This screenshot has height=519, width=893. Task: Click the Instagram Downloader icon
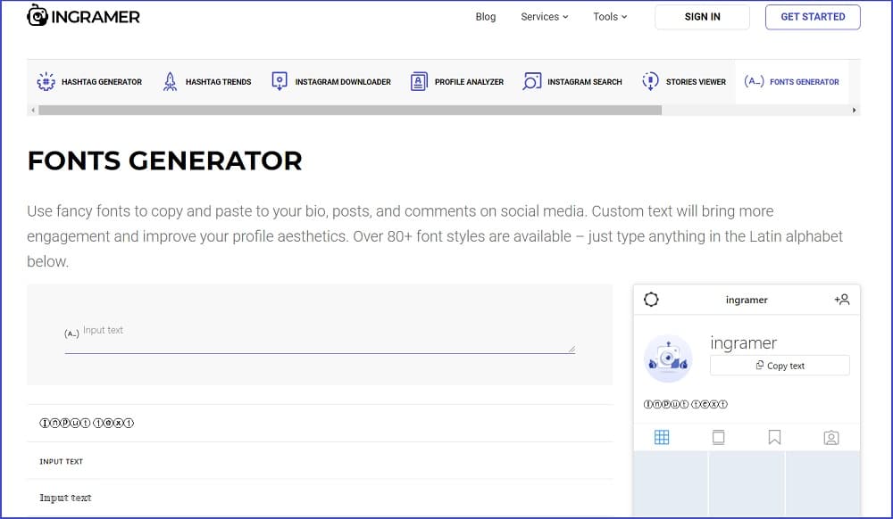279,81
